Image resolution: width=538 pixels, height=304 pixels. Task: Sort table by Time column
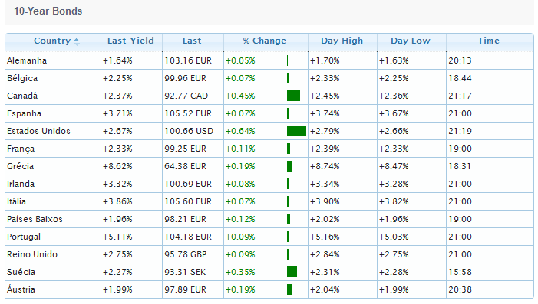click(488, 41)
